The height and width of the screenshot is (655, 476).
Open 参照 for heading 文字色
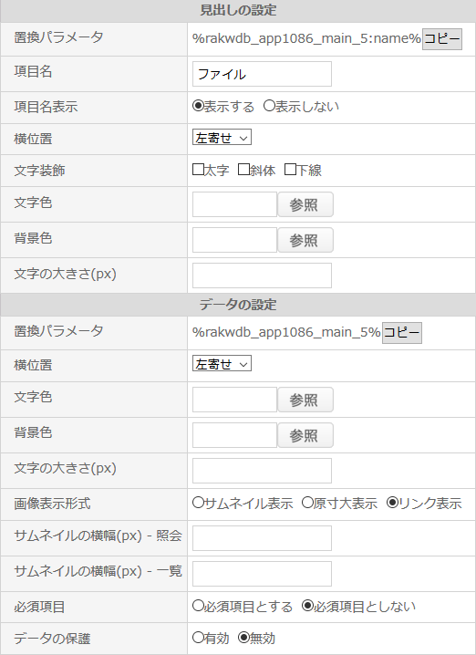point(305,204)
